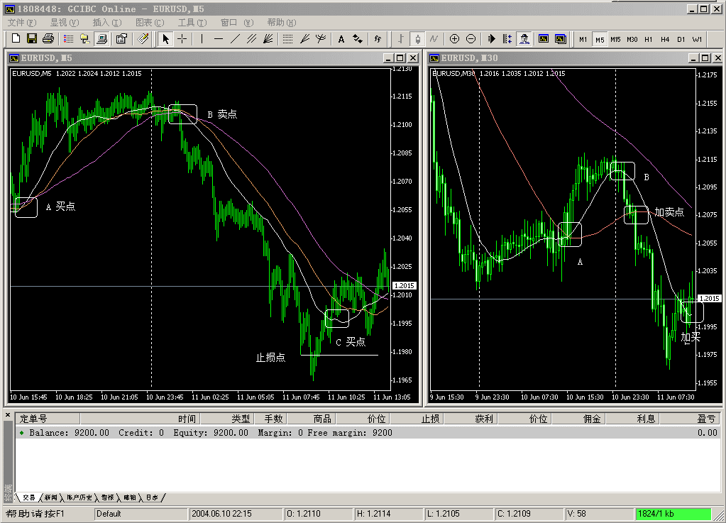Set timeframe to M1

[x=583, y=39]
